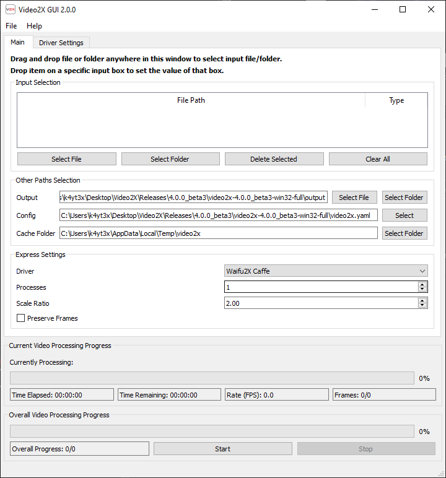Click the Currently Processing label
The width and height of the screenshot is (446, 478).
pos(41,362)
